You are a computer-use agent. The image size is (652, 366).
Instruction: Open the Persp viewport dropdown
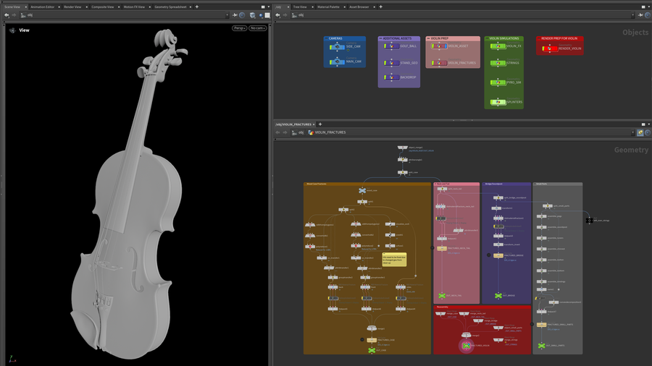point(239,28)
